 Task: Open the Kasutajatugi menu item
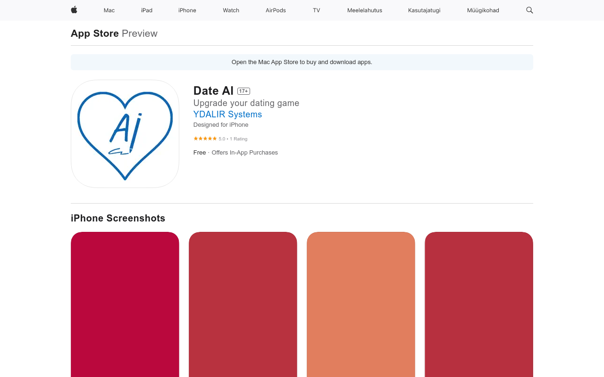pos(424,10)
